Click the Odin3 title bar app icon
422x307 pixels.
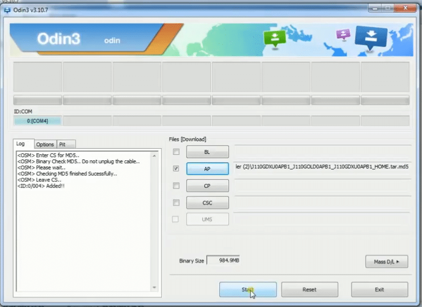(x=7, y=10)
